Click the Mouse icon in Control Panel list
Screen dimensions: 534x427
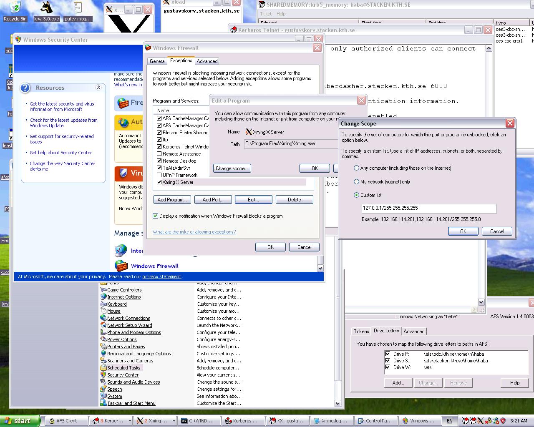103,311
